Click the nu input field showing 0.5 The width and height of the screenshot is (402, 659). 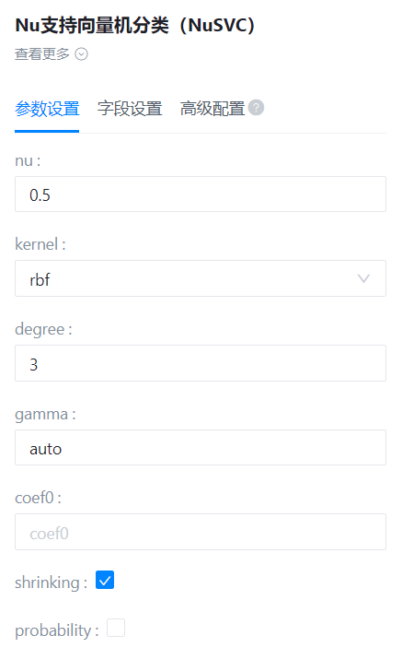pyautogui.click(x=201, y=194)
